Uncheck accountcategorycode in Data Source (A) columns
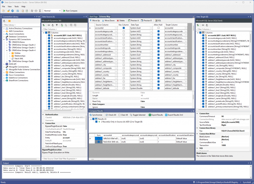Image resolution: width=254 pixels, height=184 pixels. click(x=49, y=38)
